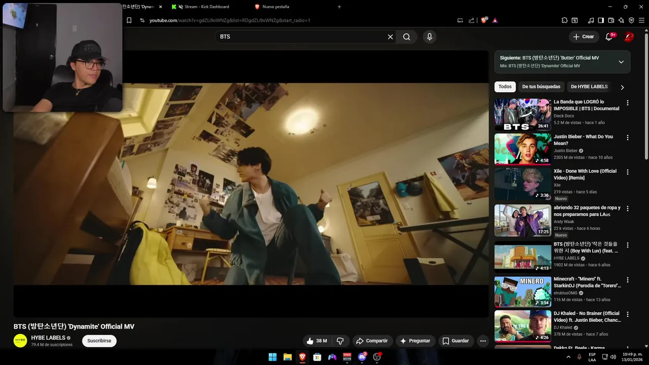This screenshot has width=649, height=365.
Task: Open the YouTube account avatar menu
Action: (x=629, y=36)
